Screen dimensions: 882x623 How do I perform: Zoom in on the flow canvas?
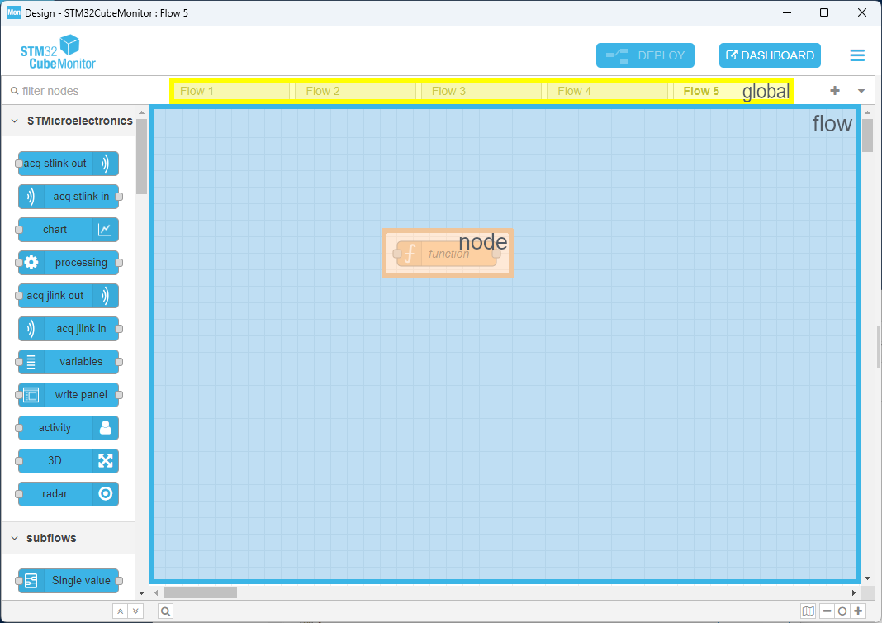pyautogui.click(x=858, y=611)
